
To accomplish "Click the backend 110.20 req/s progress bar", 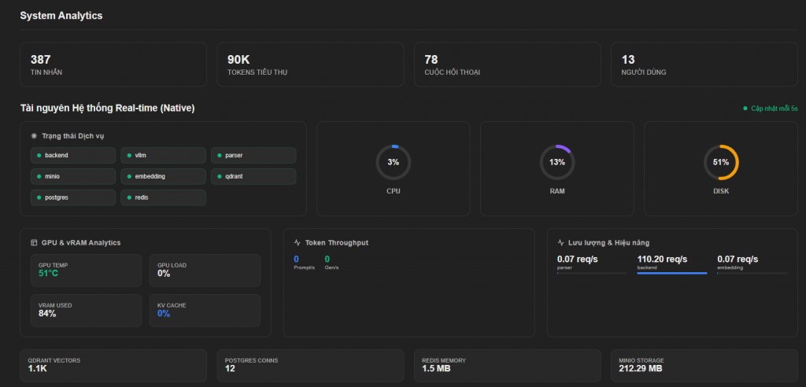I will click(672, 274).
